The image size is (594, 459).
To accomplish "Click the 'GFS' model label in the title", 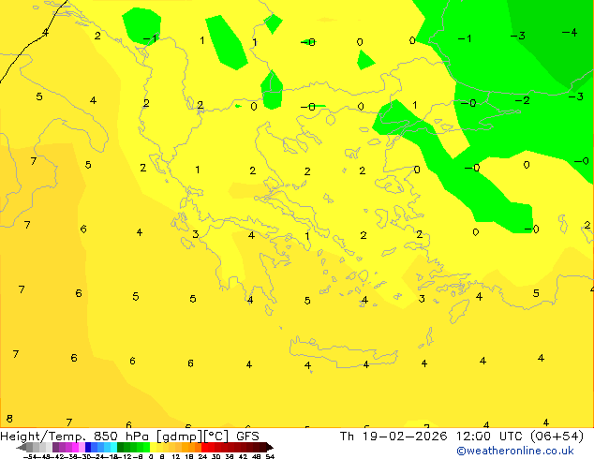I will tap(247, 436).
